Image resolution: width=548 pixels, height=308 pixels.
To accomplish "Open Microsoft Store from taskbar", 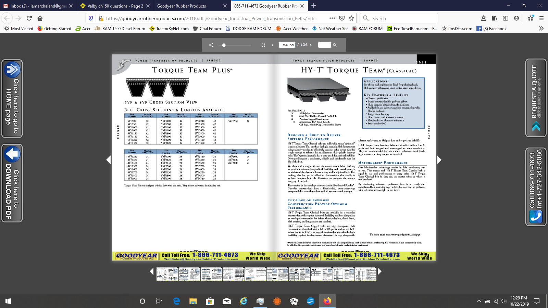I will [210, 301].
